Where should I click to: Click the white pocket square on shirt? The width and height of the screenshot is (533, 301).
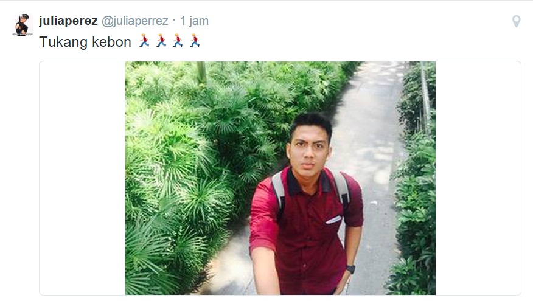(333, 220)
